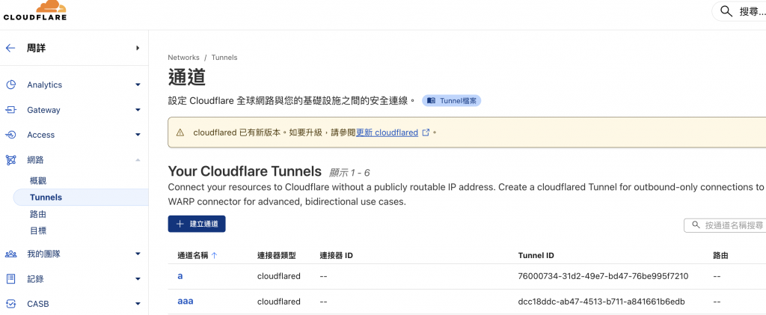Open the Tunnel檔案 documentation badge
This screenshot has width=766, height=315.
click(x=452, y=100)
